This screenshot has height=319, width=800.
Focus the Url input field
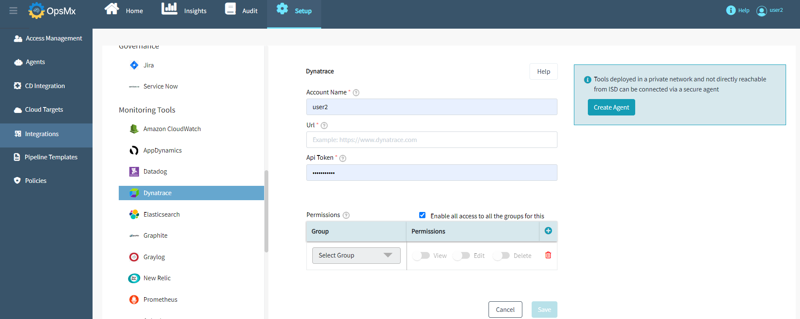[431, 140]
